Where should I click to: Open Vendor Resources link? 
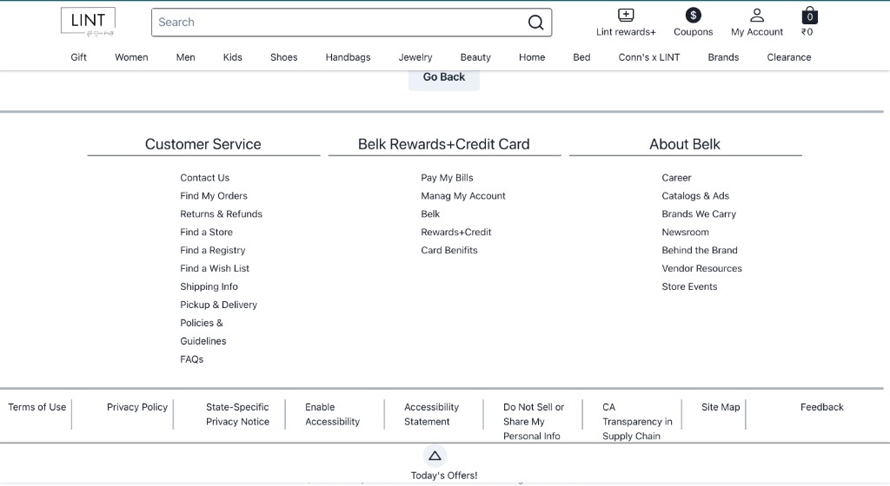[x=701, y=268]
